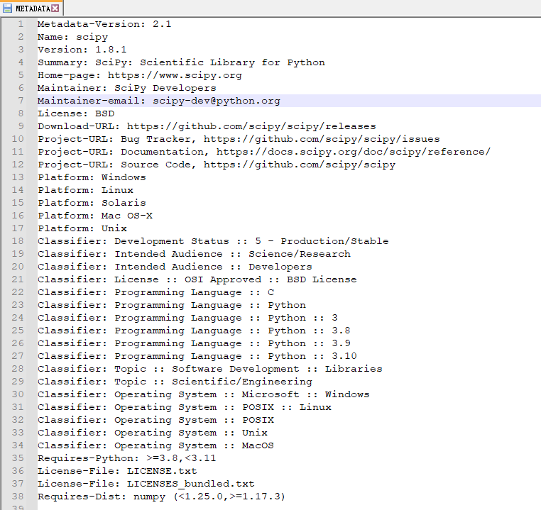Viewport: 541px width, 510px height.
Task: Click the Summary line about SciPy
Action: click(x=181, y=62)
